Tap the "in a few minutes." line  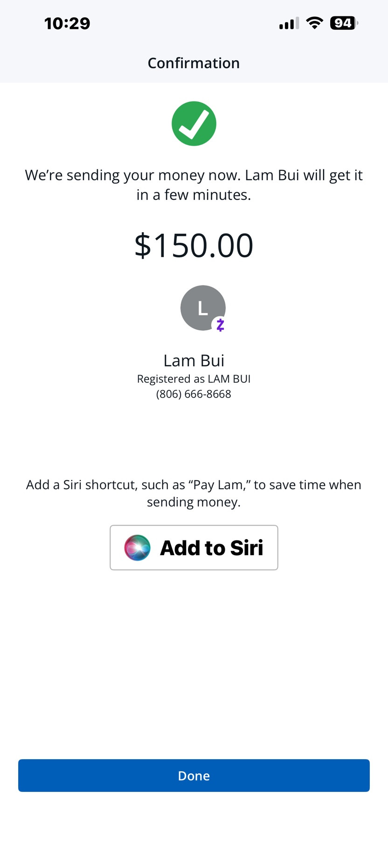[x=194, y=195]
